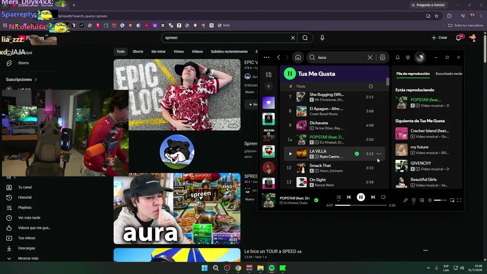487x274 pixels.
Task: Select the Todo filter chip
Action: pyautogui.click(x=121, y=51)
